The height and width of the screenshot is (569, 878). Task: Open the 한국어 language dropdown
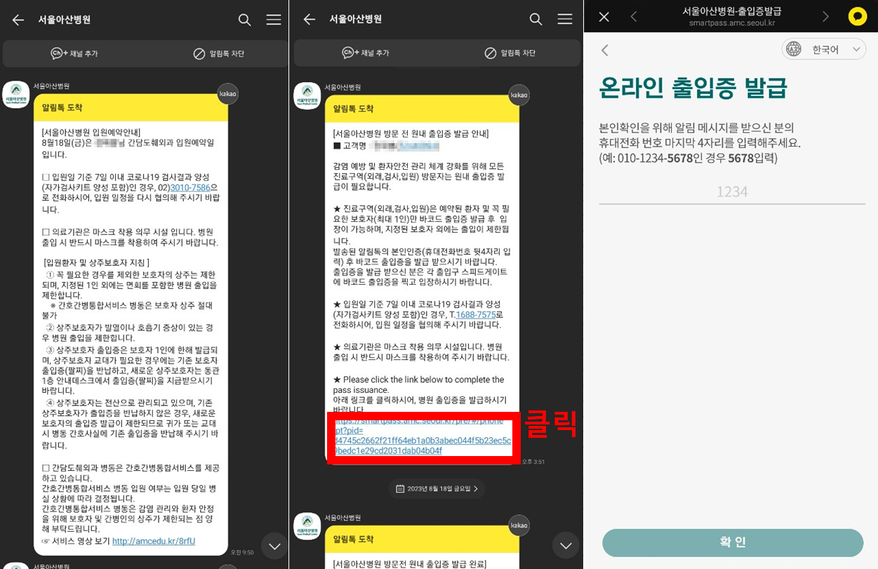click(824, 49)
